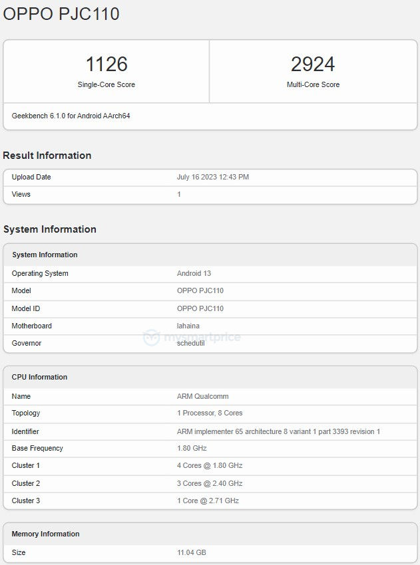Click the Cluster 3 label

coord(25,501)
